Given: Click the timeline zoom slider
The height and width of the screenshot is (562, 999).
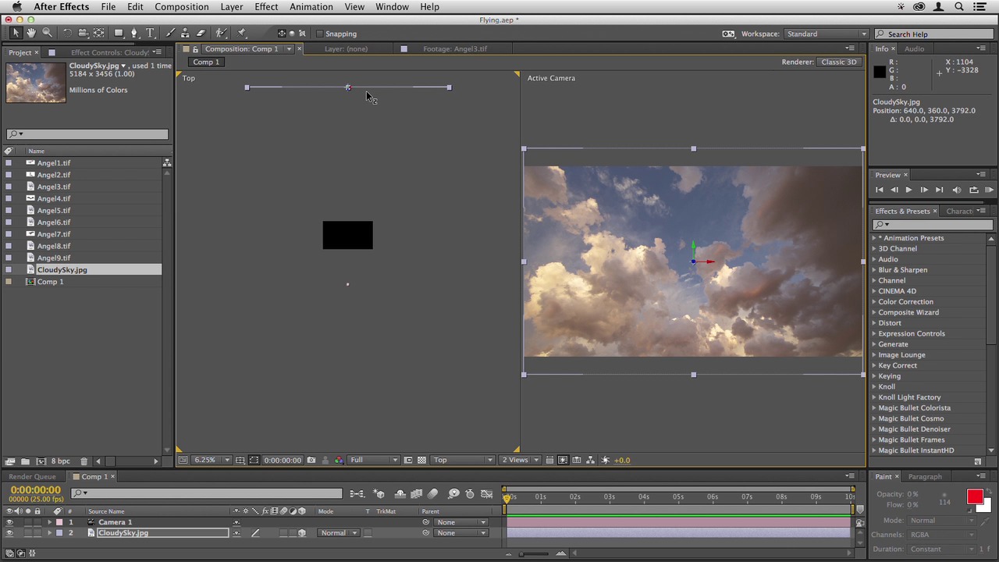Looking at the screenshot, I should [534, 554].
